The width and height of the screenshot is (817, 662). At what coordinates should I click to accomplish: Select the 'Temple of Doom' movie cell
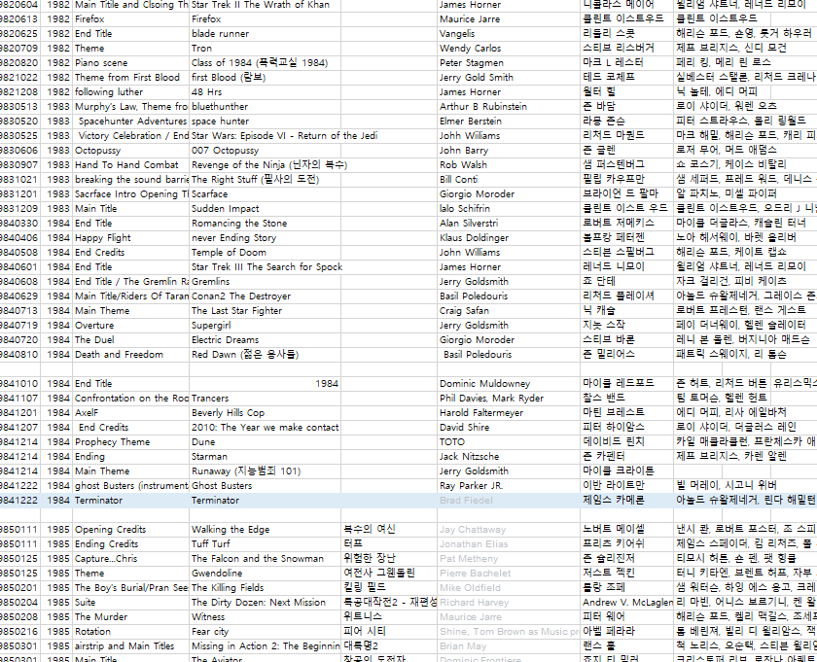265,253
